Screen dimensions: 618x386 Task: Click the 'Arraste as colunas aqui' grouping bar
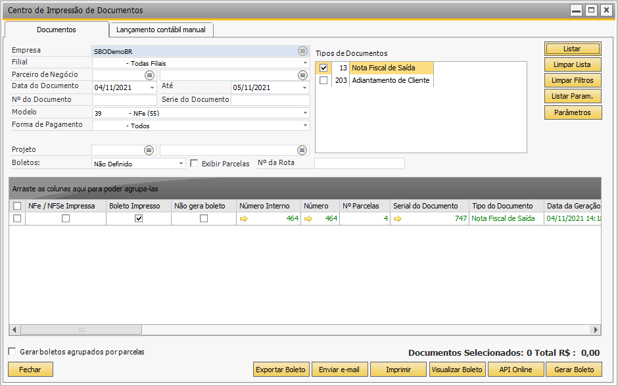pyautogui.click(x=305, y=189)
